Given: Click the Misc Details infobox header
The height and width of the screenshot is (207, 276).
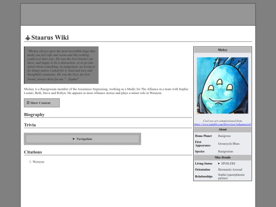Looking at the screenshot, I should (x=222, y=157).
